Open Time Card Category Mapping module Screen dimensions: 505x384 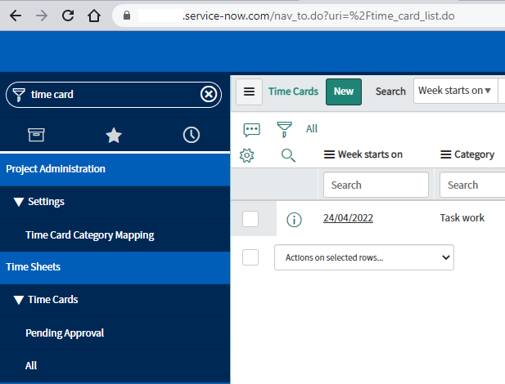pyautogui.click(x=90, y=235)
